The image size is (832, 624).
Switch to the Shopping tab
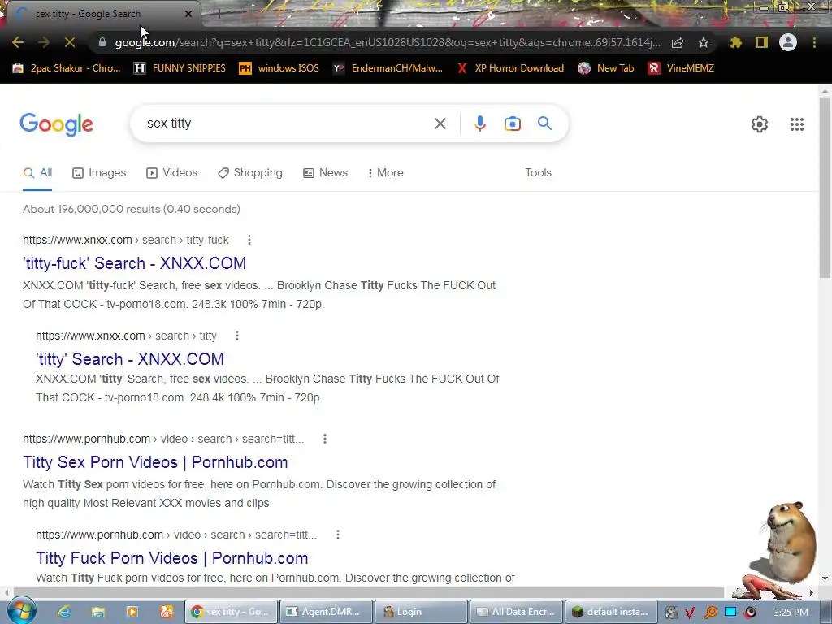point(250,172)
